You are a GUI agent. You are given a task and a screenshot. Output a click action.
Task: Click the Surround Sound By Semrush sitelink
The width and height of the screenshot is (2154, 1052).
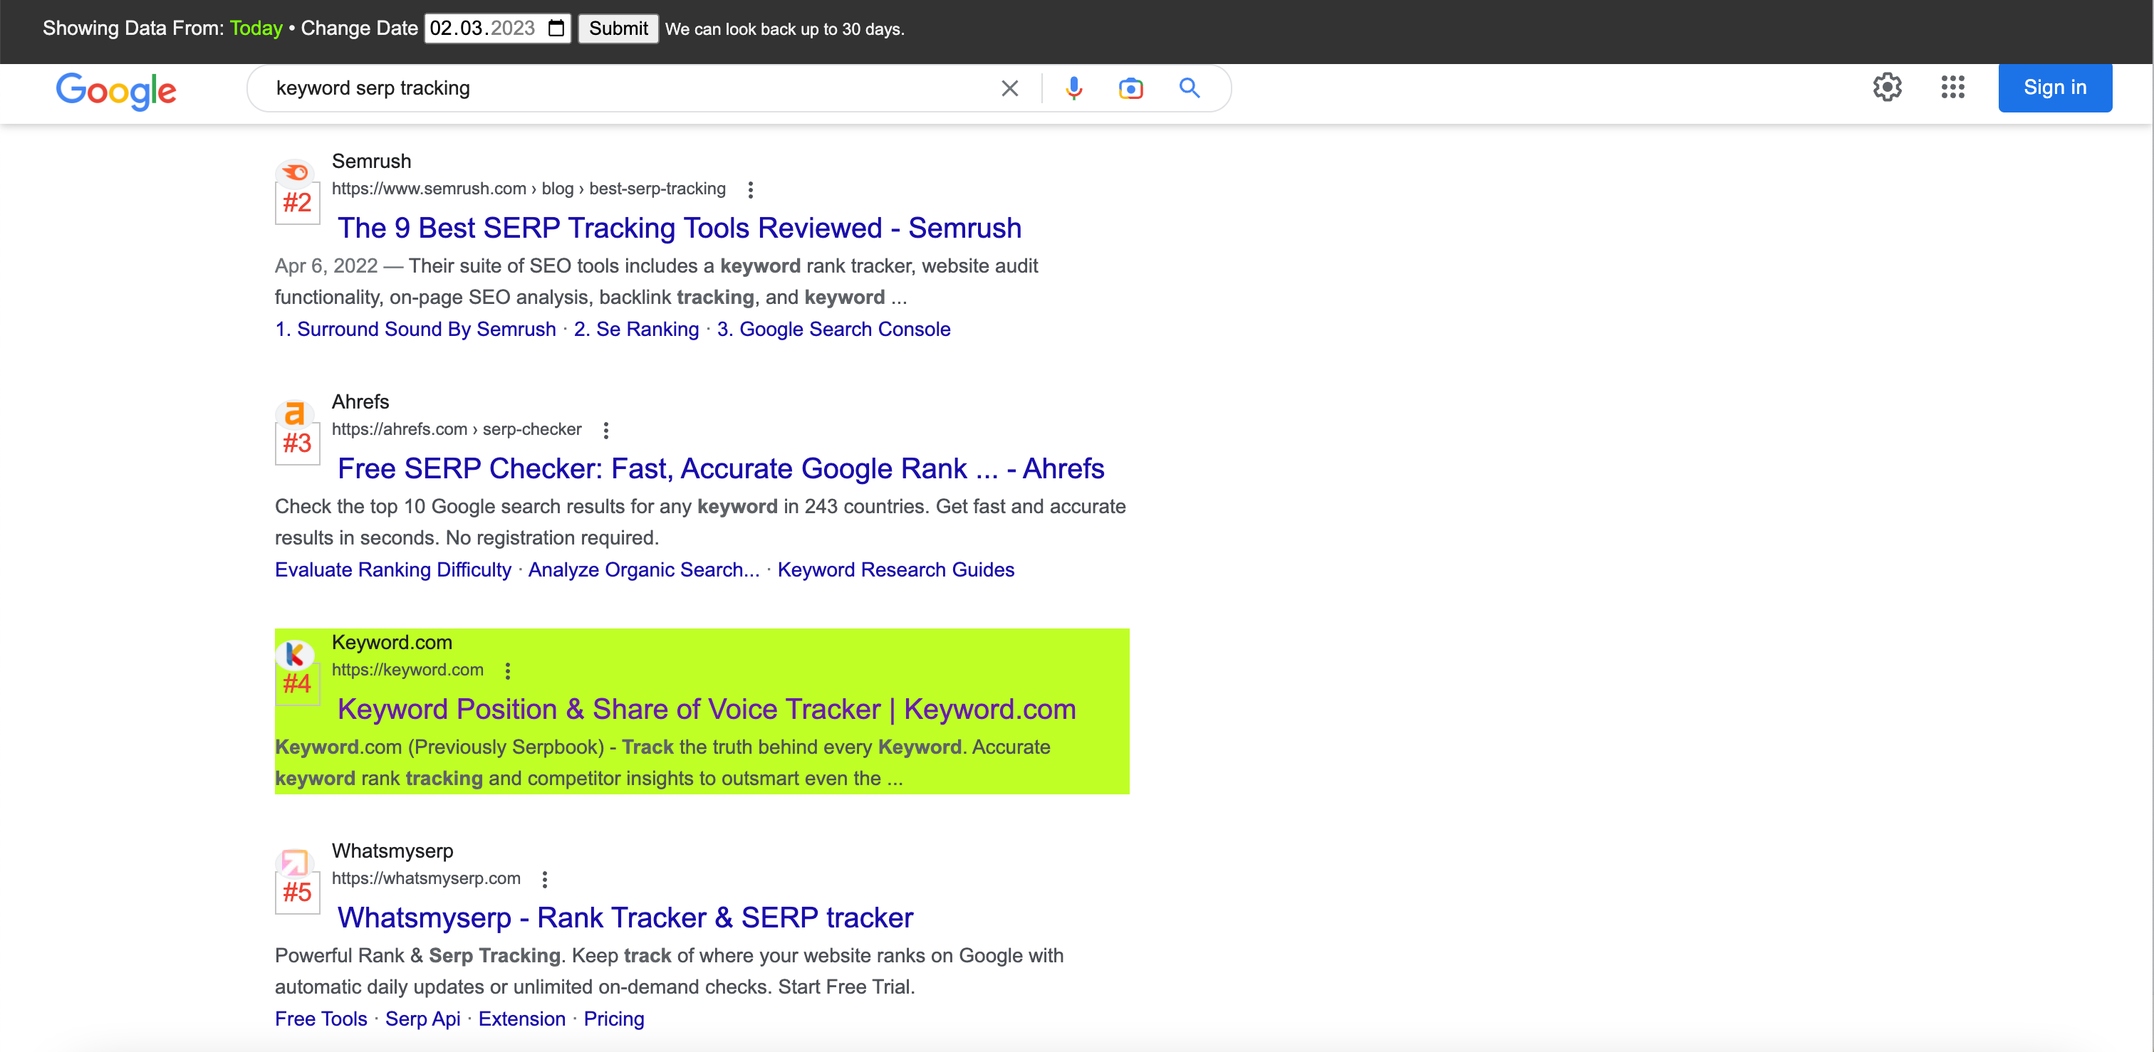(x=415, y=330)
